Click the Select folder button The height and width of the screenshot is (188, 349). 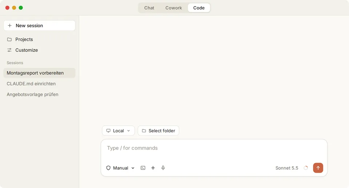[158, 131]
